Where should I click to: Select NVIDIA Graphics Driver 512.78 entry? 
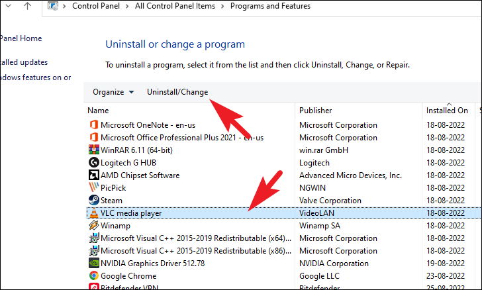pos(153,264)
